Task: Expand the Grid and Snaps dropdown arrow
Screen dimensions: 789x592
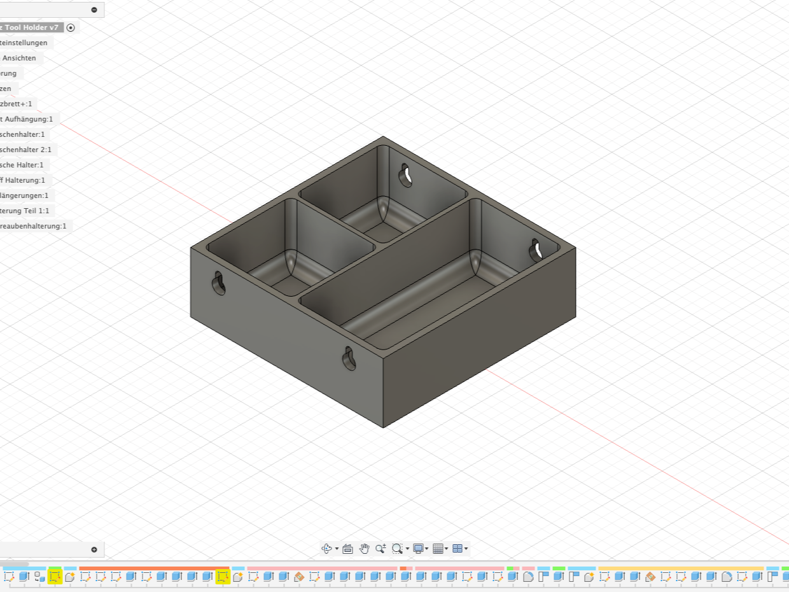Action: (x=446, y=549)
